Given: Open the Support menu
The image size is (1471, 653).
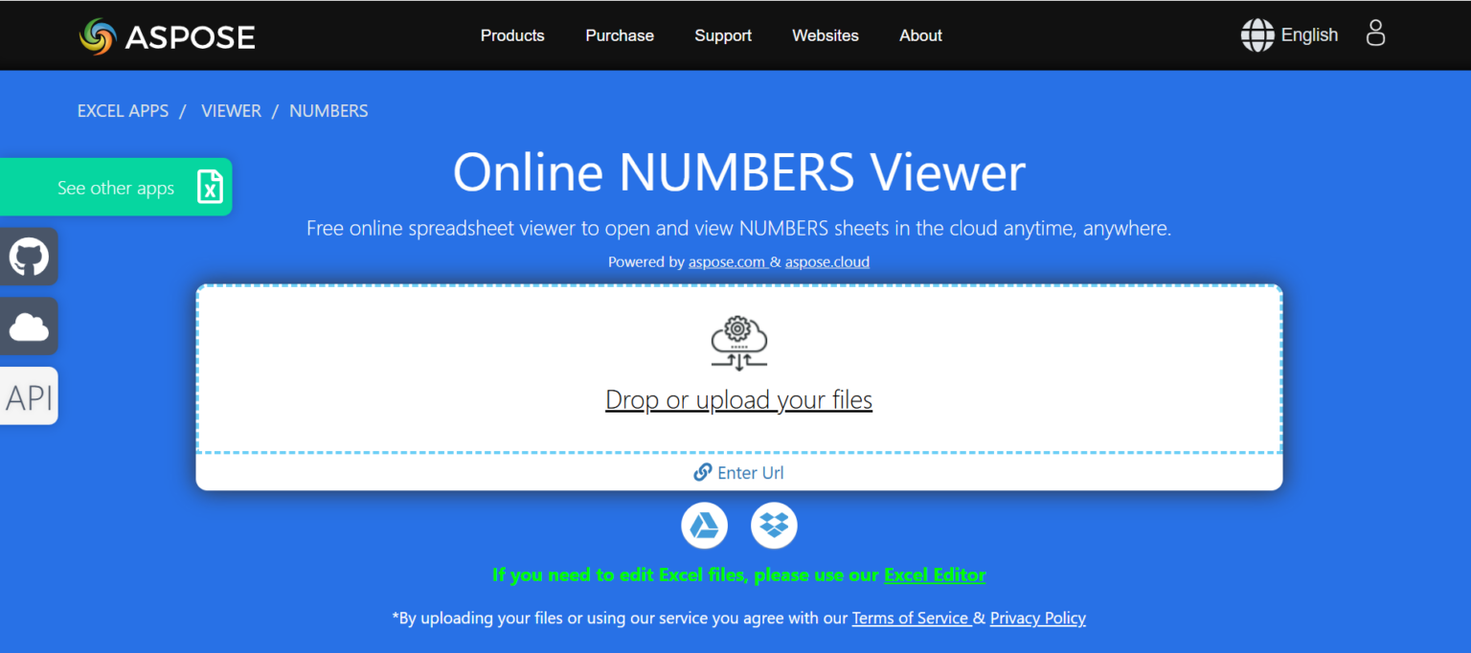Looking at the screenshot, I should tap(723, 35).
